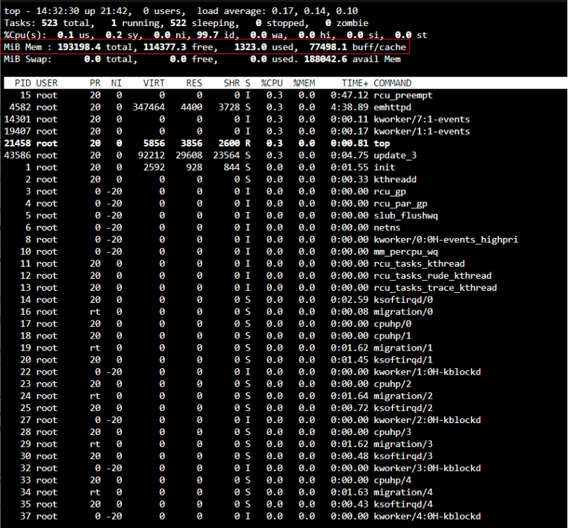The height and width of the screenshot is (528, 568).
Task: Click the VIRT column header
Action: (x=154, y=83)
